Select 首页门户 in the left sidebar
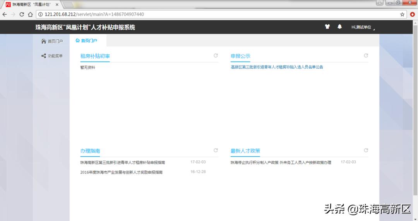 pyautogui.click(x=52, y=41)
